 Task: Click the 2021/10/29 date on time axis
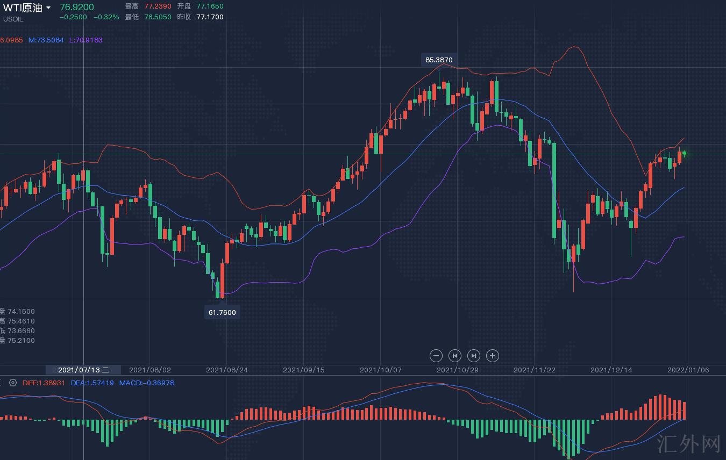(457, 370)
